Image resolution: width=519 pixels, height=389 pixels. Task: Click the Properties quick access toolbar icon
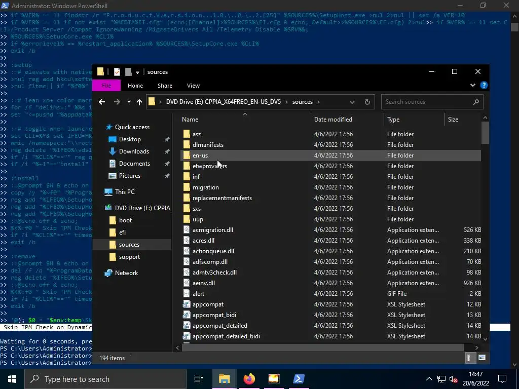[x=117, y=72]
